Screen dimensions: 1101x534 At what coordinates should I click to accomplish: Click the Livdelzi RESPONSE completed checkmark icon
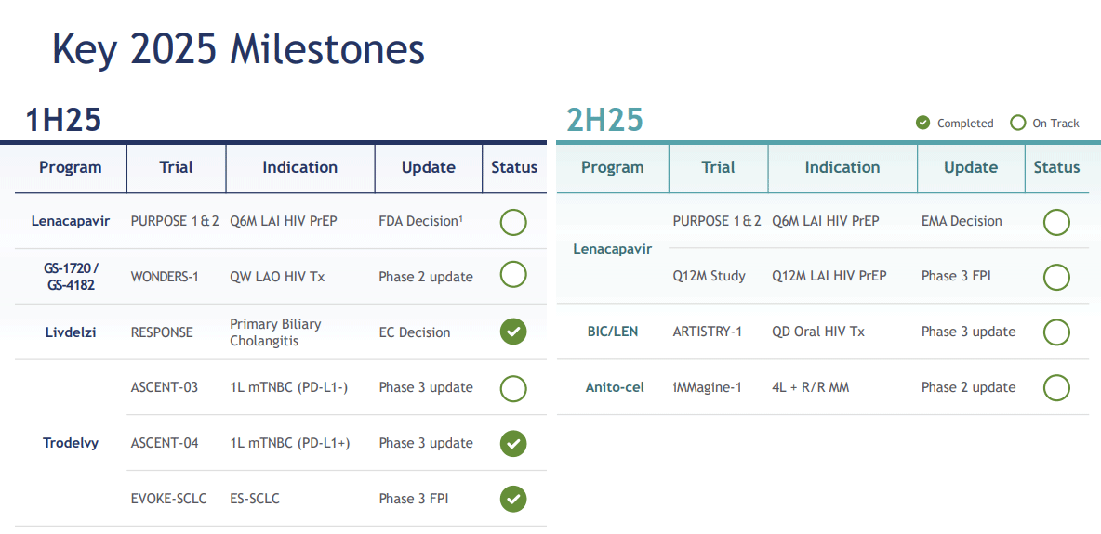coord(513,332)
